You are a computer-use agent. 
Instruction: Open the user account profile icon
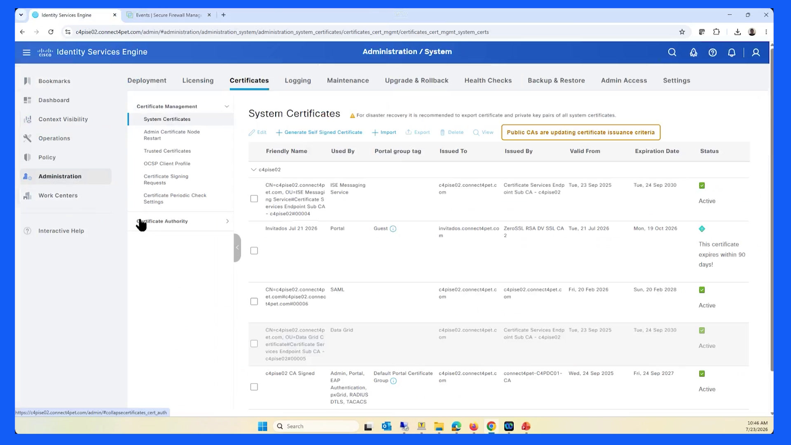(756, 52)
